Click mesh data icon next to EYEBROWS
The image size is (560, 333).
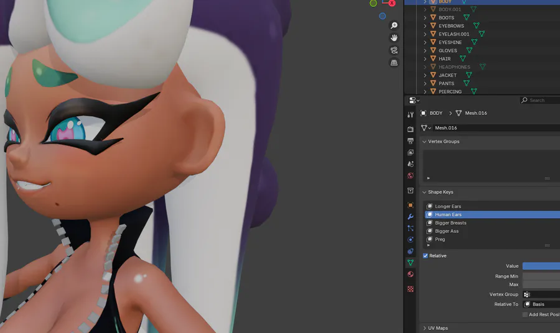pyautogui.click(x=476, y=25)
